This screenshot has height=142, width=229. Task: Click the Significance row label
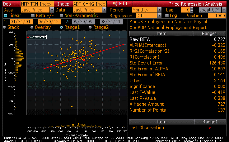point(142,87)
